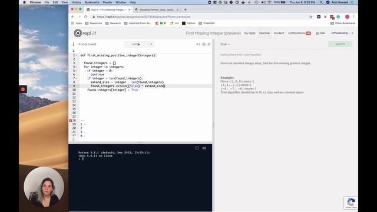The width and height of the screenshot is (377, 212).
Task: Click the pink profile avatar in Chrome
Action: click(347, 17)
